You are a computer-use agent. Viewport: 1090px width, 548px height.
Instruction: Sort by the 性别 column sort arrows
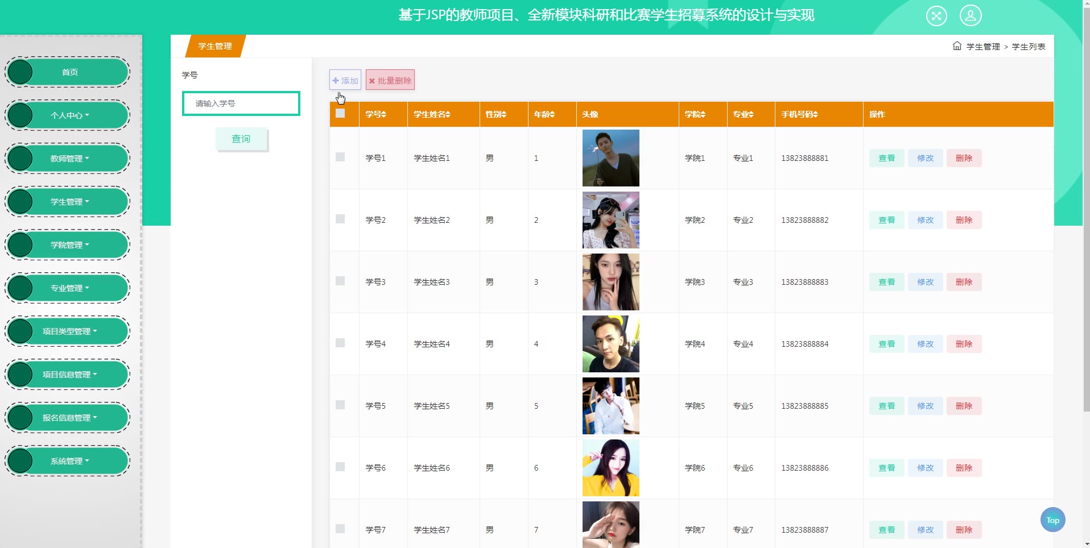[x=503, y=114]
